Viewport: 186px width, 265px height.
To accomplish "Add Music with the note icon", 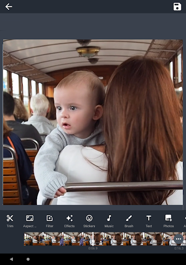I will pyautogui.click(x=109, y=221).
